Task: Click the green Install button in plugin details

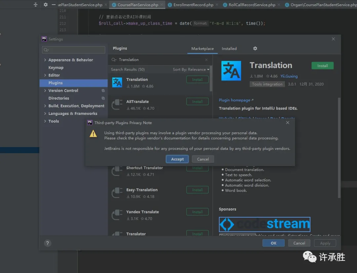Action: pyautogui.click(x=322, y=66)
